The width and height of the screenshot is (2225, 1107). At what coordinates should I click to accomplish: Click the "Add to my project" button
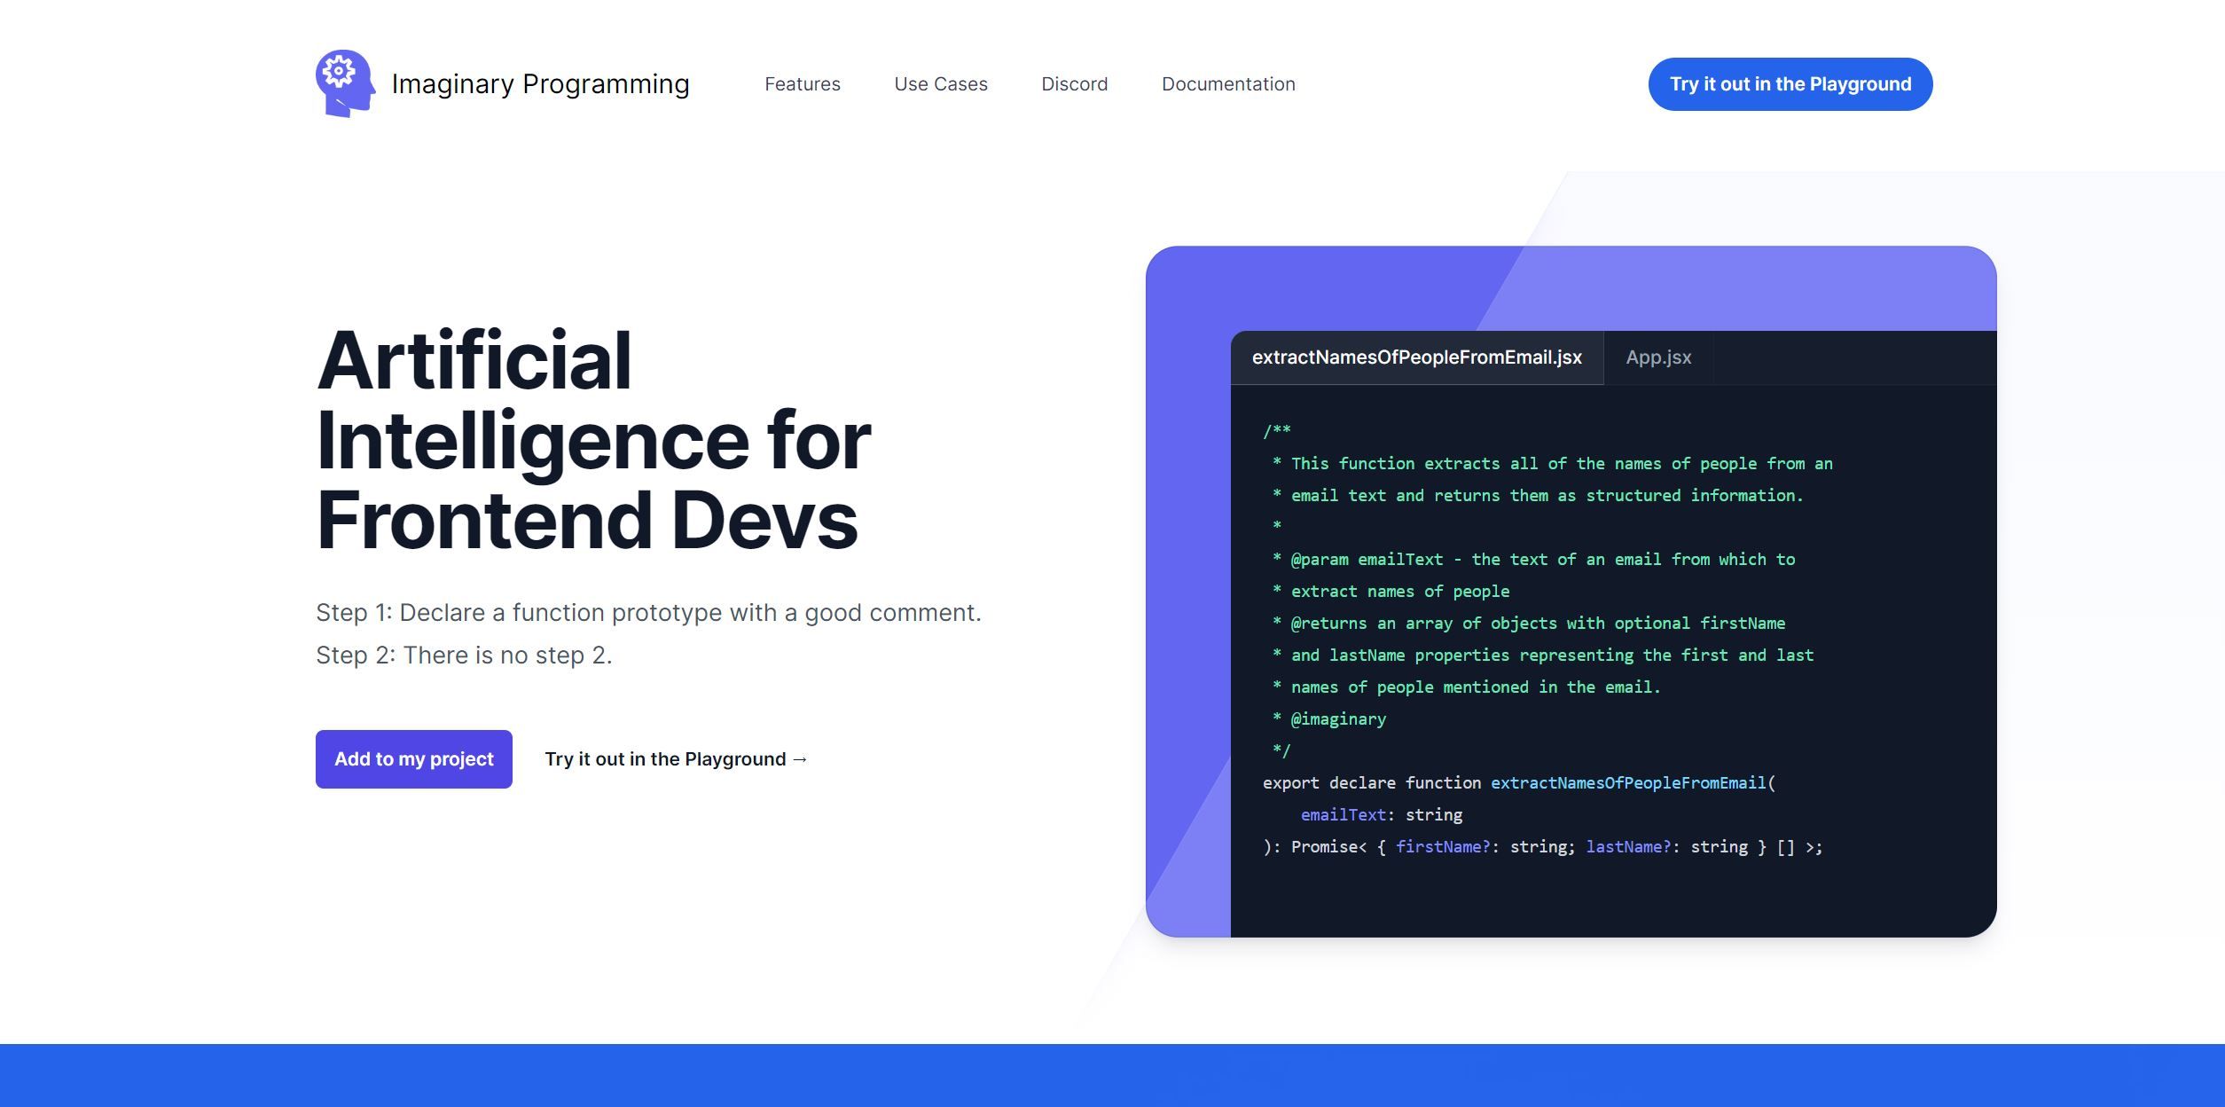(x=413, y=758)
